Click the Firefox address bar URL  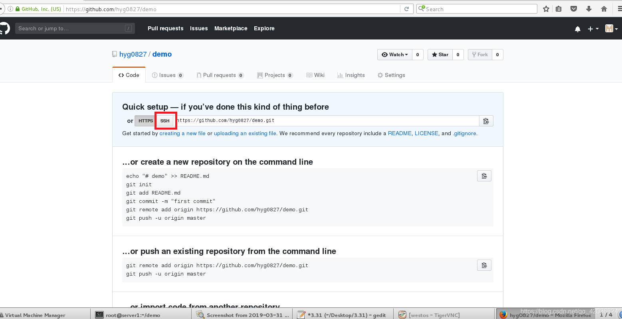pyautogui.click(x=232, y=9)
